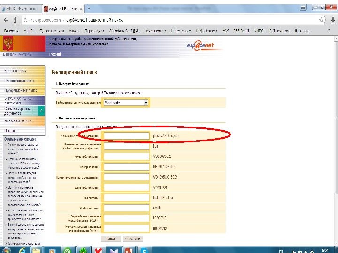Click the ПОИСК search button
The width and height of the screenshot is (338, 253).
(x=111, y=238)
